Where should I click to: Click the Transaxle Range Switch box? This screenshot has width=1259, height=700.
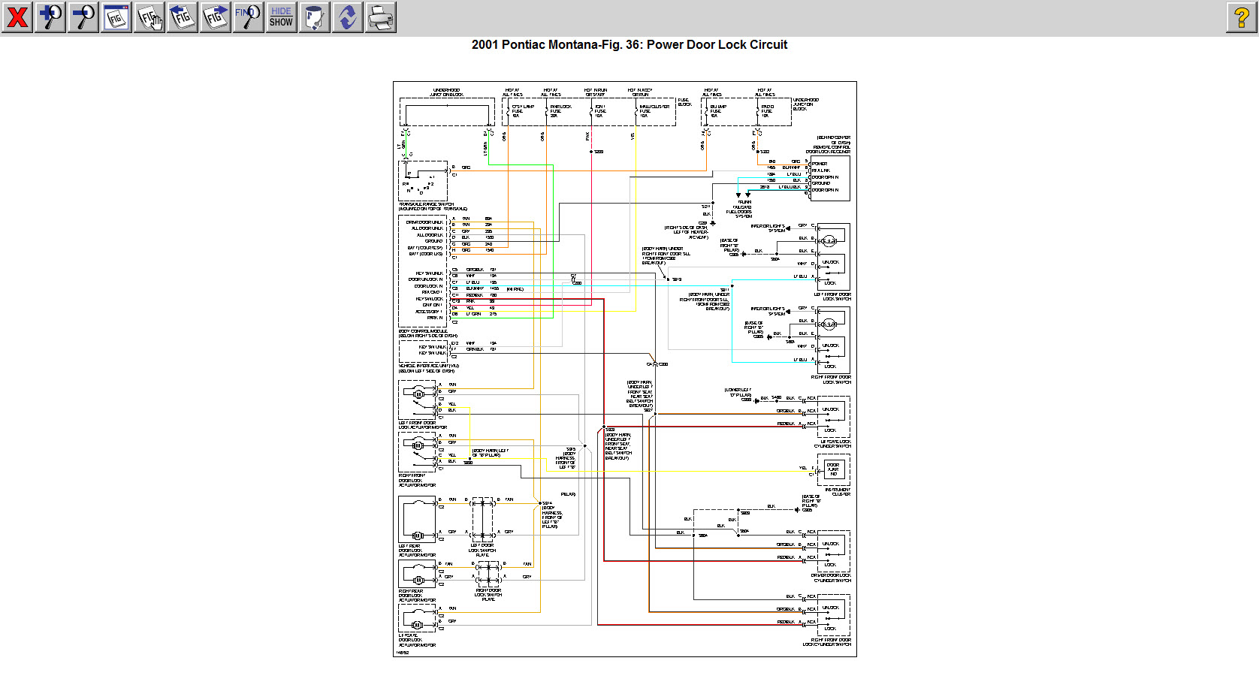pyautogui.click(x=423, y=180)
